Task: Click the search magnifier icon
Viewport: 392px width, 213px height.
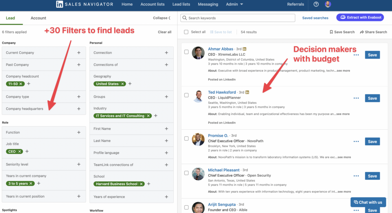Action: click(185, 18)
